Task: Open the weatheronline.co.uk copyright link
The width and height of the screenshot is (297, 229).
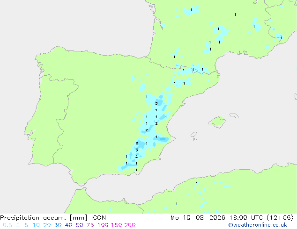Action: pos(258,225)
